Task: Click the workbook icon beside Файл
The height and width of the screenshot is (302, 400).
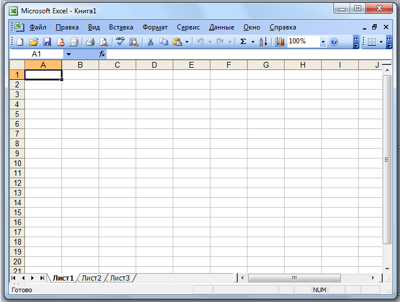Action: click(19, 27)
